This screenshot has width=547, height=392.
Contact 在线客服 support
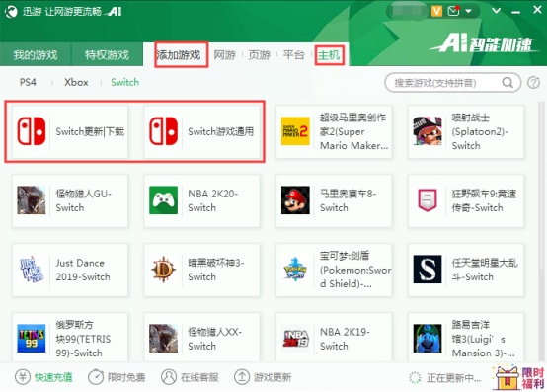click(x=190, y=377)
